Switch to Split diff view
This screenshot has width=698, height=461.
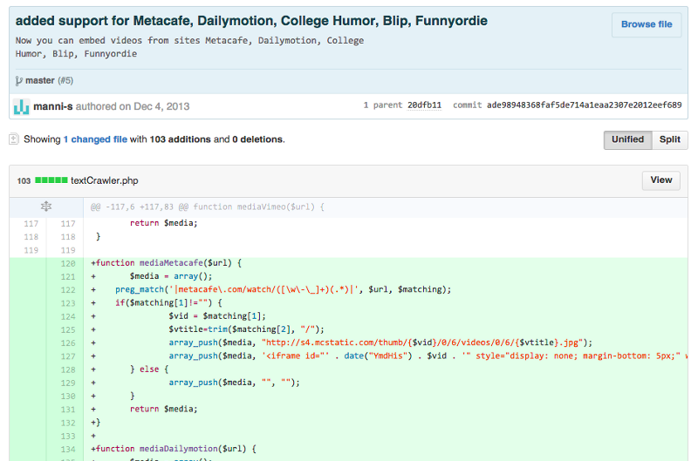click(669, 139)
